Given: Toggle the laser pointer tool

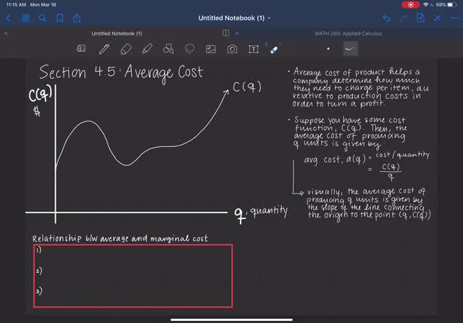Looking at the screenshot, I should tap(274, 49).
